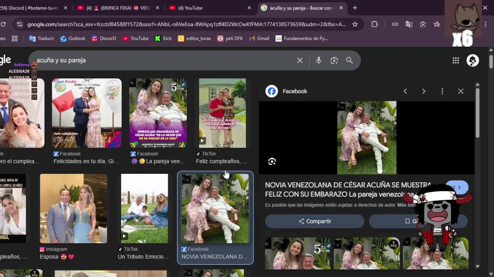Start voice search with the microphone icon
Viewport: 494px width, 277px height.
[x=319, y=60]
